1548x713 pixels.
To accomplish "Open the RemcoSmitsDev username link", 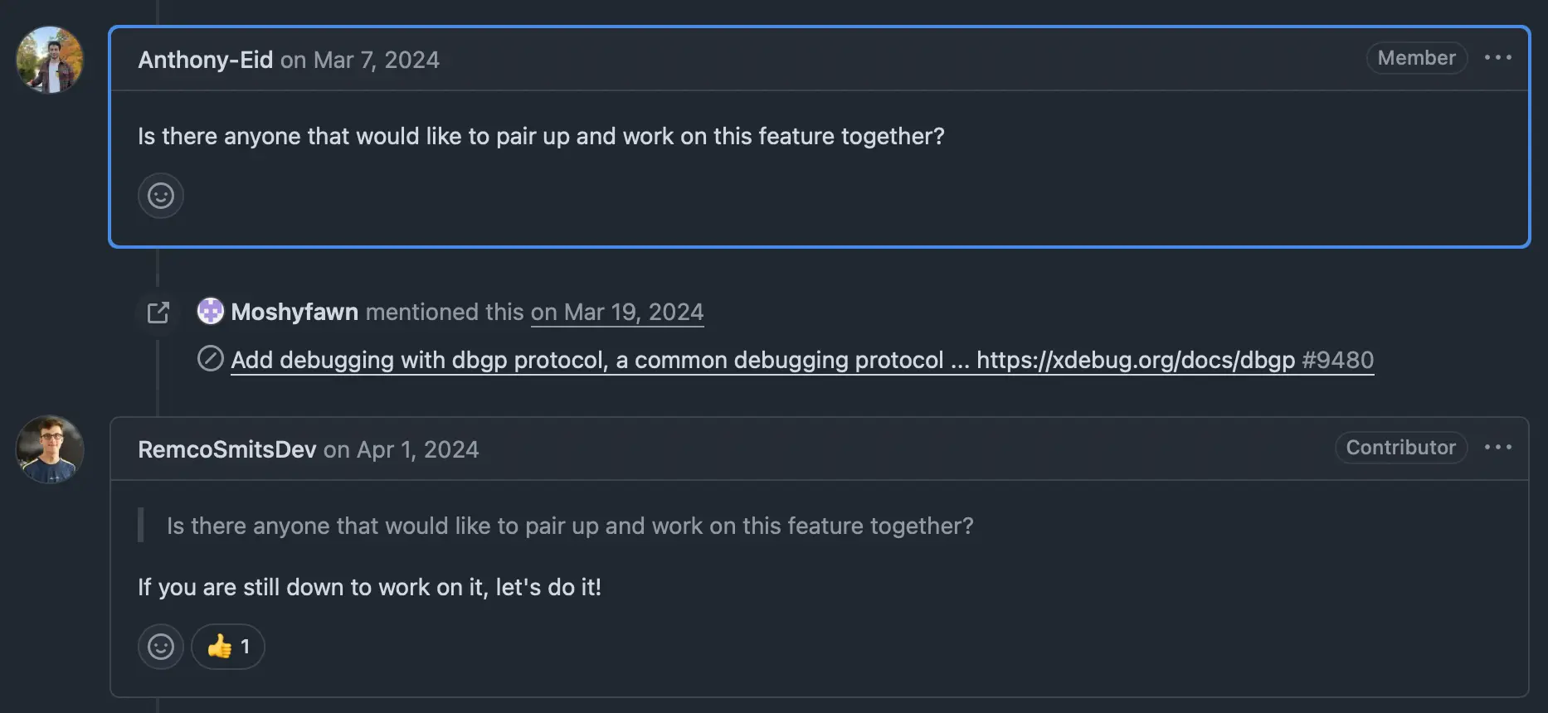I will click(226, 449).
